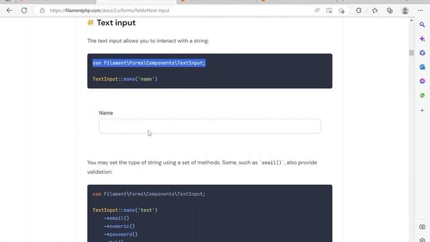The image size is (430, 242).
Task: Open Outlook icon in sidebar
Action: click(x=422, y=67)
